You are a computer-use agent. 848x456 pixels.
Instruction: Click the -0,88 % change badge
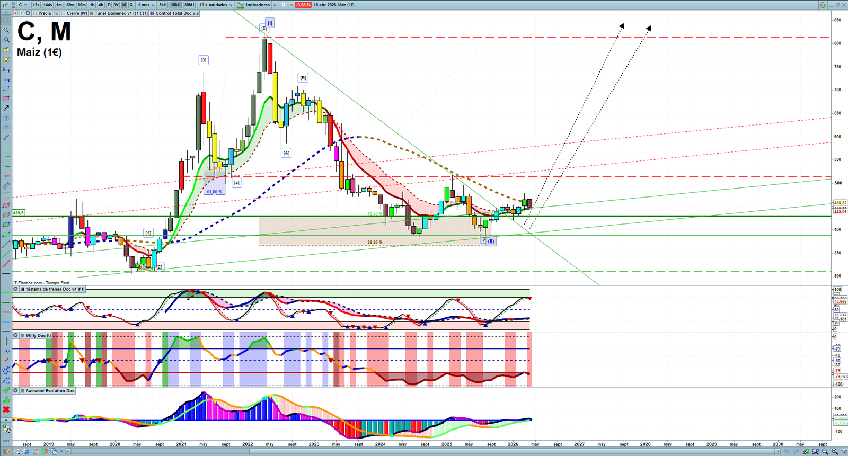click(x=303, y=5)
